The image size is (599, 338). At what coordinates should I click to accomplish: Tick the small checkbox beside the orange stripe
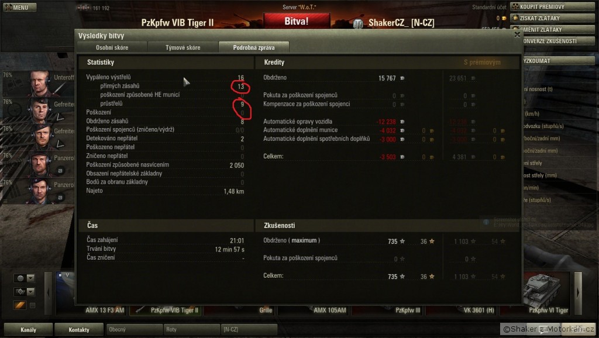point(33,305)
